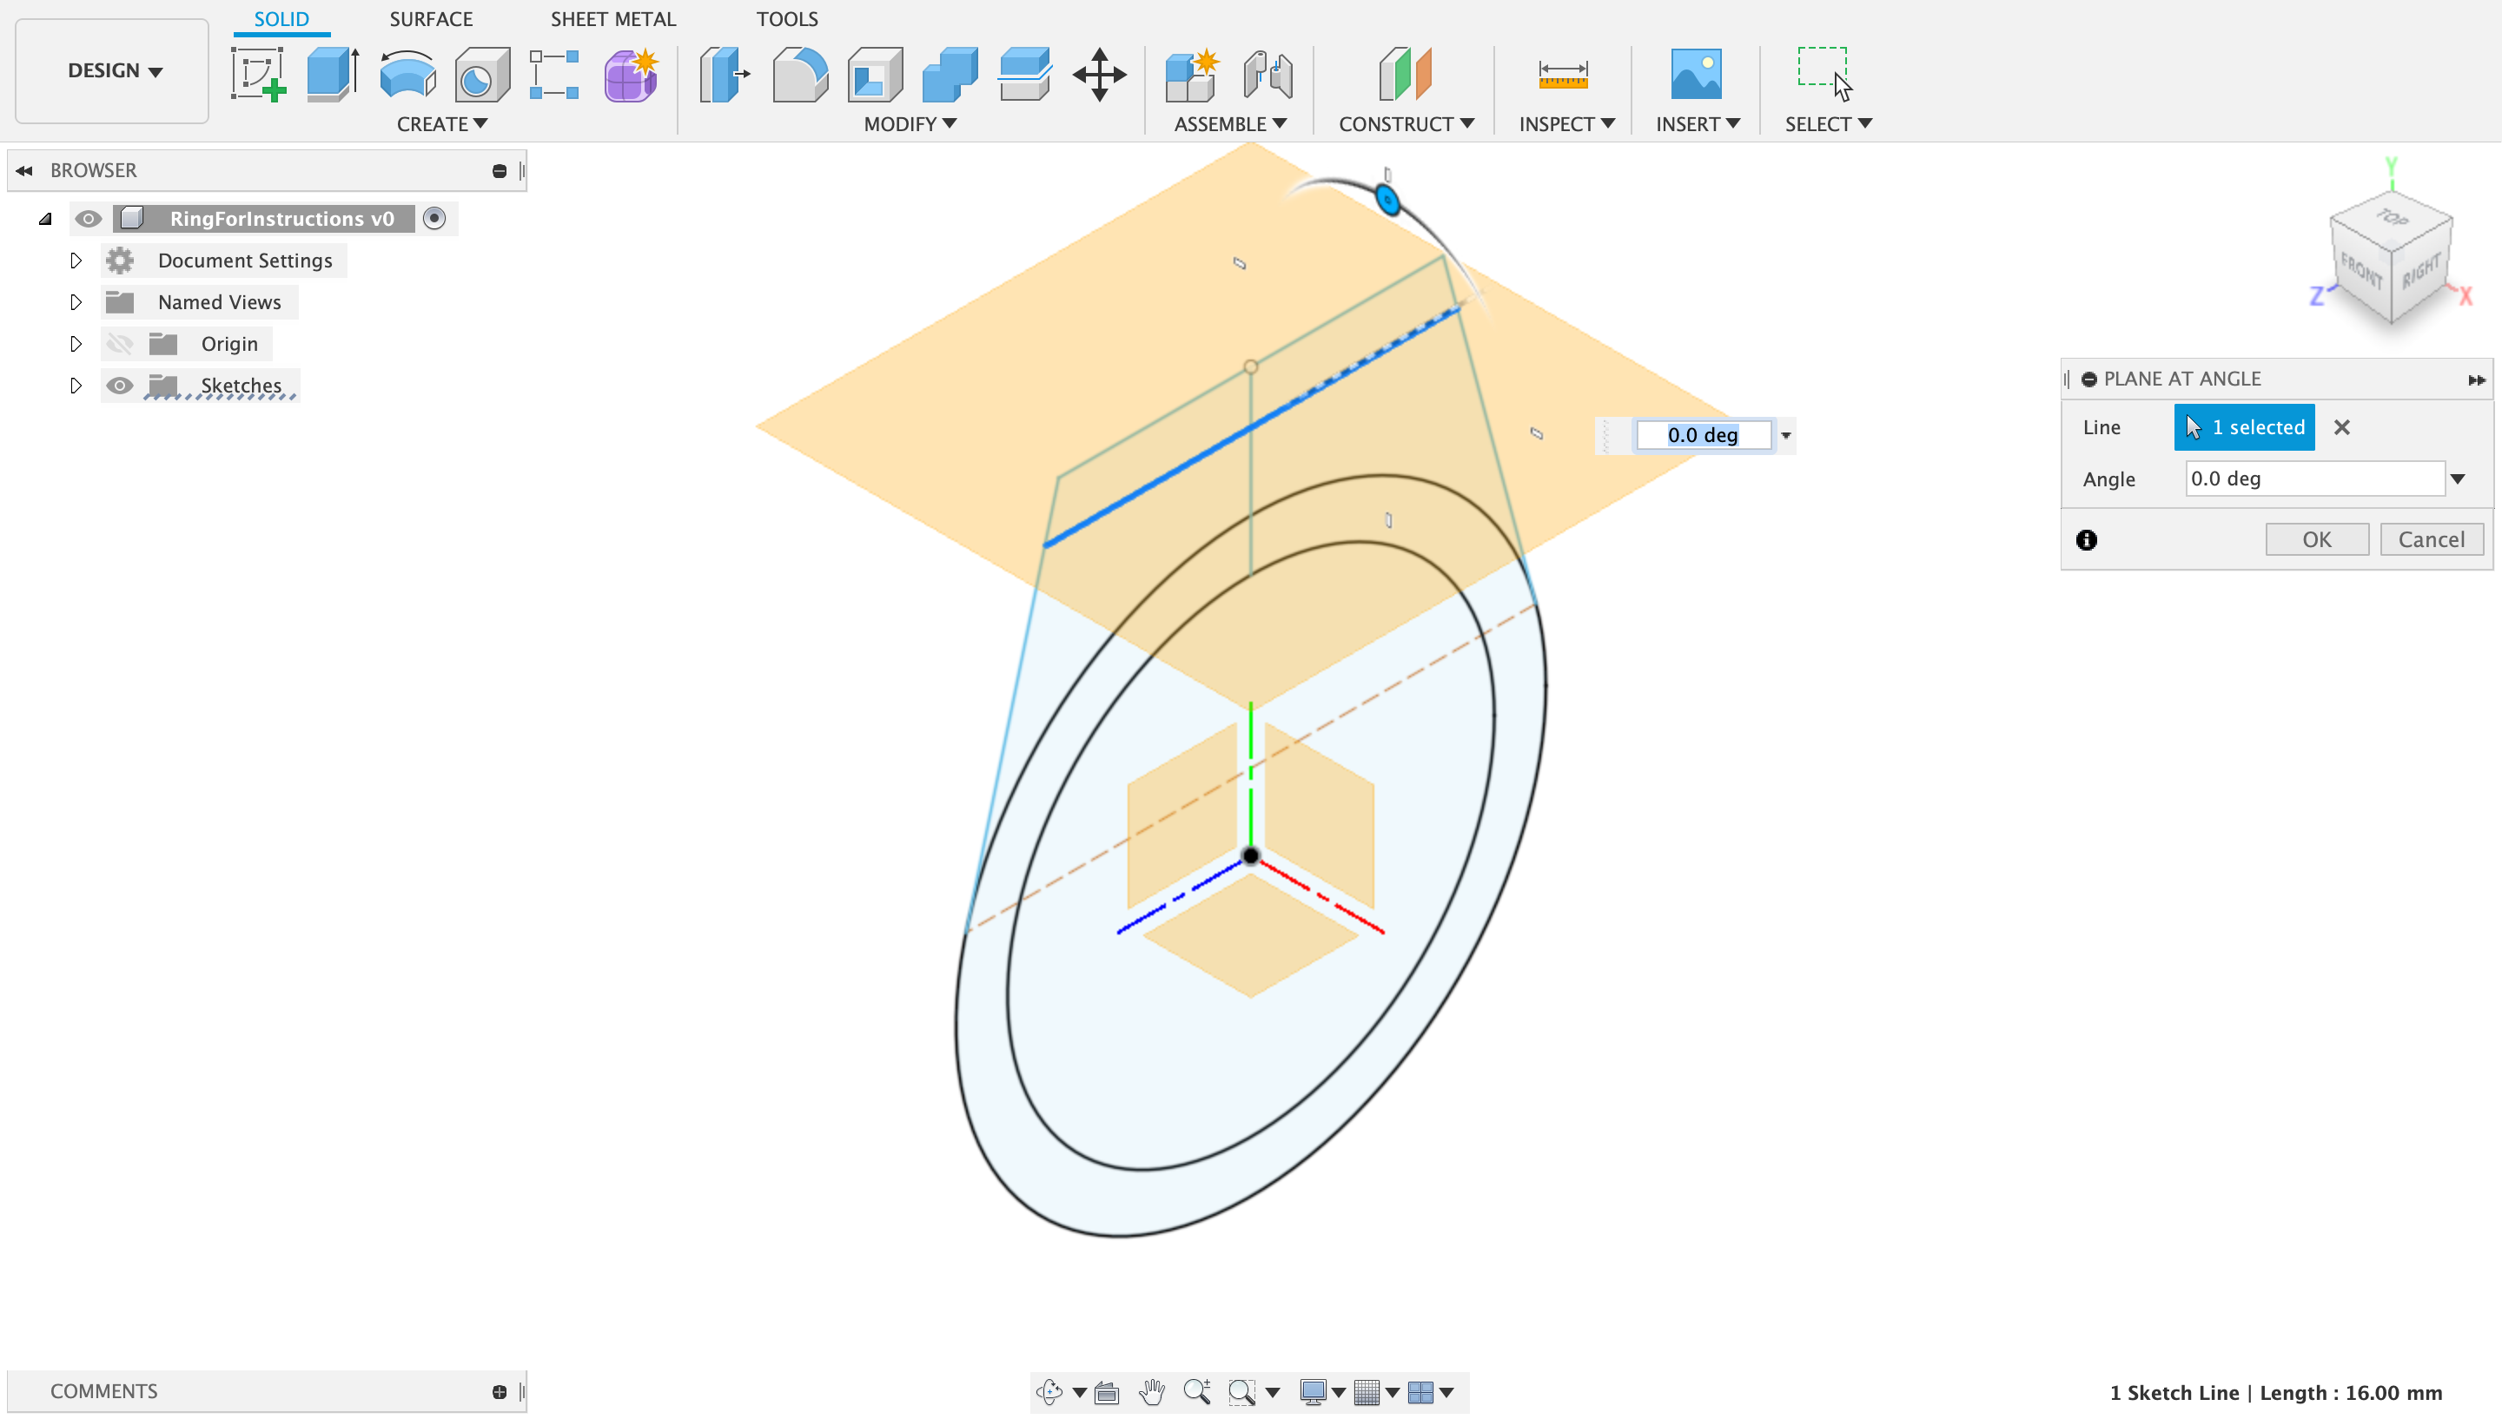Select the Move/Copy arrows icon
This screenshot has height=1419, width=2502.
(x=1098, y=74)
